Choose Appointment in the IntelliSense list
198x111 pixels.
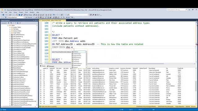pyautogui.click(x=79, y=56)
